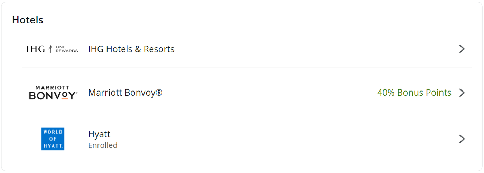
Task: Click the IHG One Rewards logo
Action: click(x=52, y=49)
